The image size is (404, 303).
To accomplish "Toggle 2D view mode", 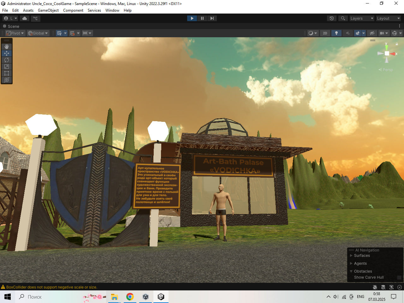I will click(x=325, y=33).
